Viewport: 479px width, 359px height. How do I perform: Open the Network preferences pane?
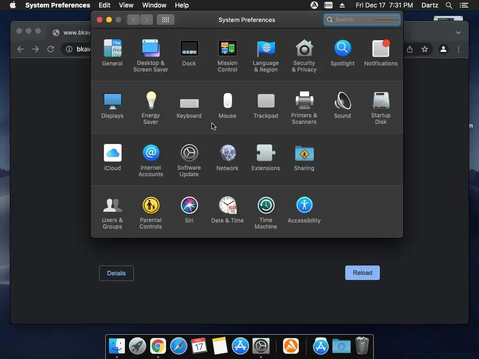[227, 158]
